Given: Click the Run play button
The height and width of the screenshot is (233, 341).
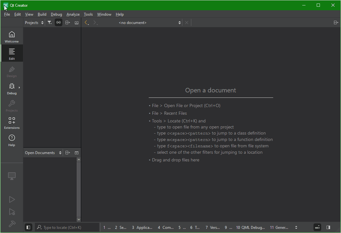Looking at the screenshot, I should coord(12,199).
